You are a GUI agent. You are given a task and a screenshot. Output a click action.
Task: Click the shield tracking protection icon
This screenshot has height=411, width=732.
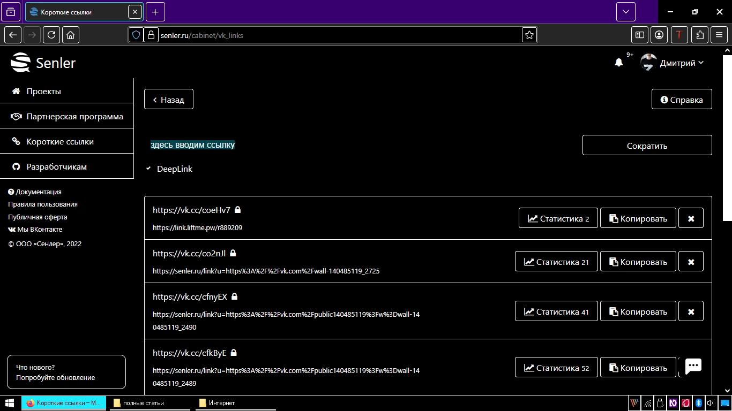point(136,35)
